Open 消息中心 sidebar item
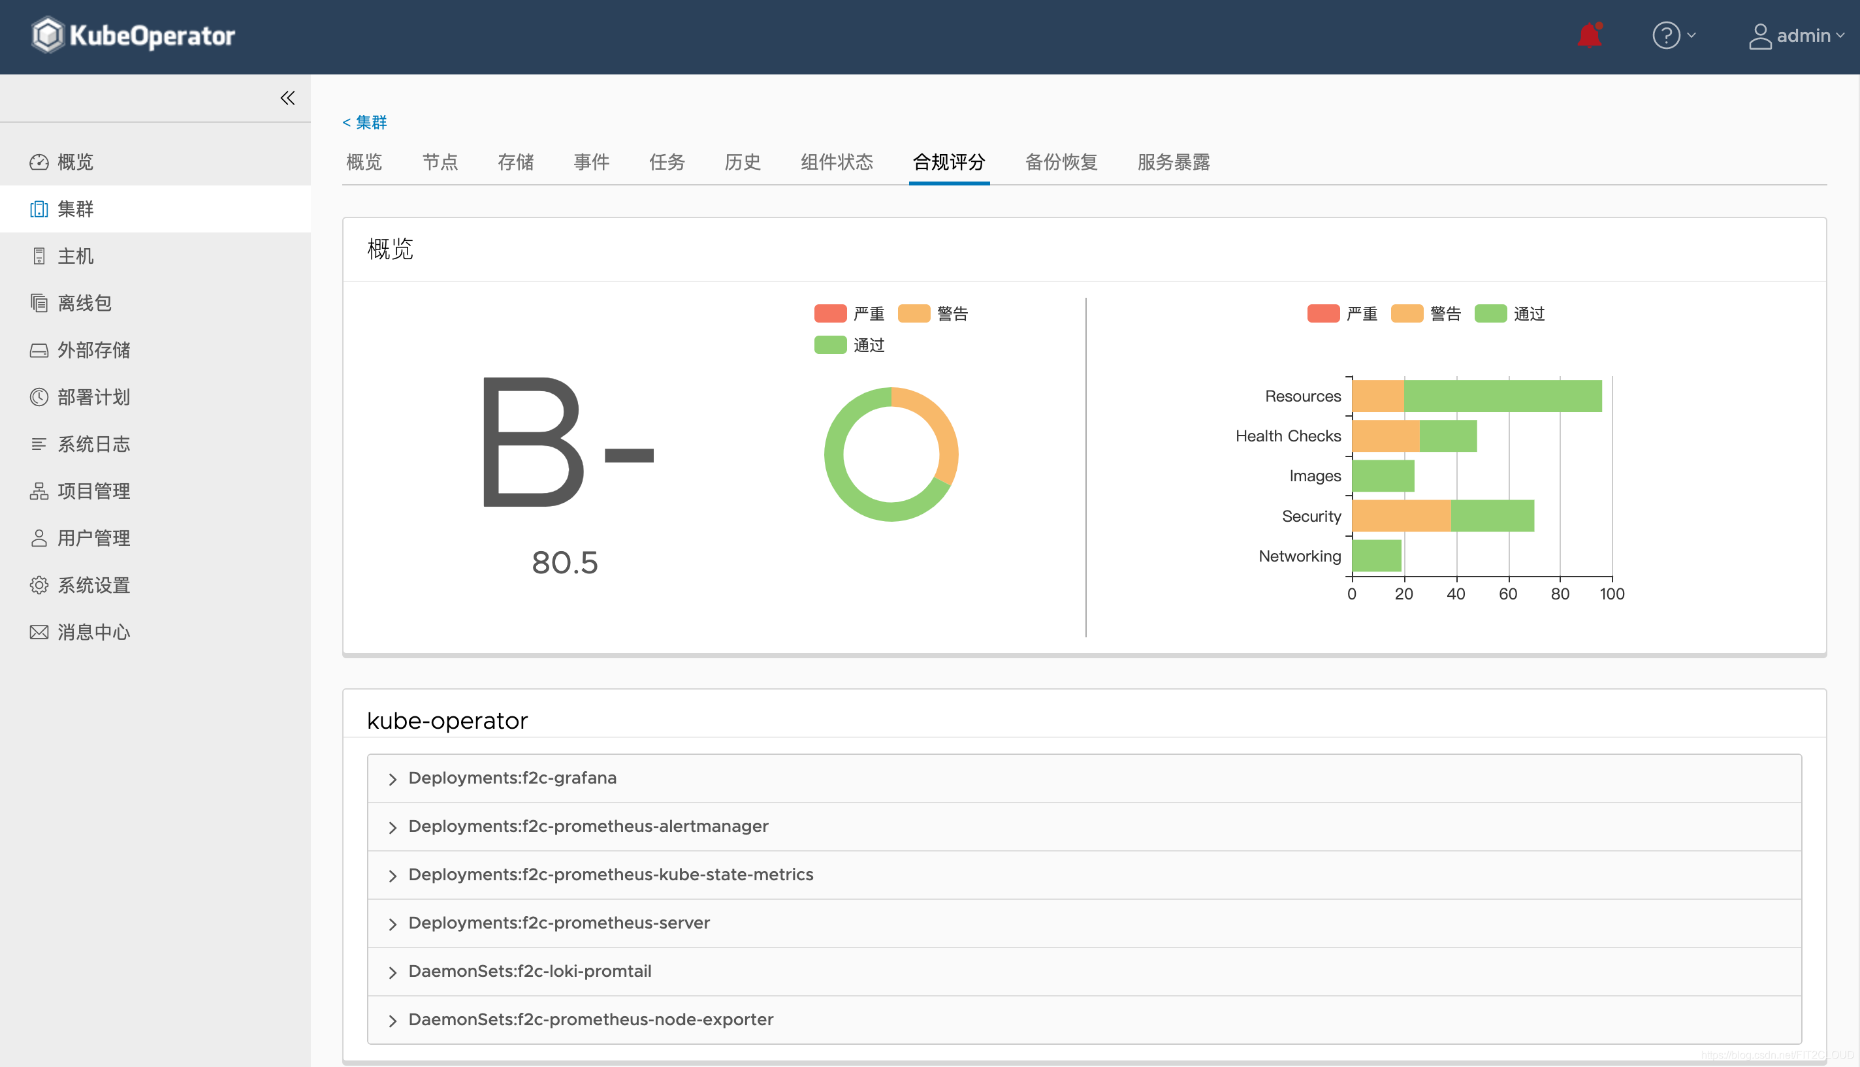 (x=155, y=631)
